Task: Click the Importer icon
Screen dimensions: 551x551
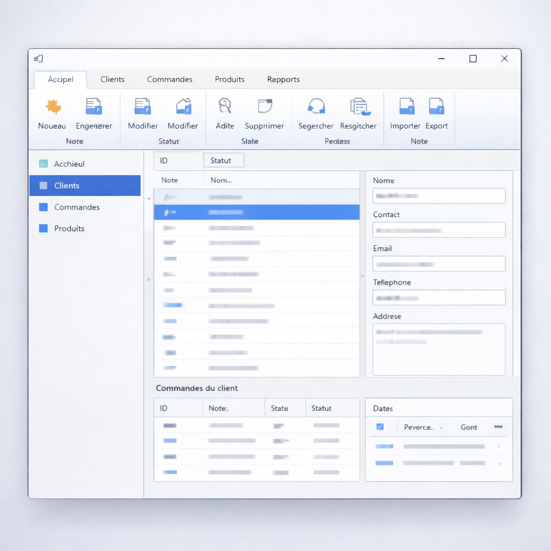Action: pyautogui.click(x=406, y=107)
